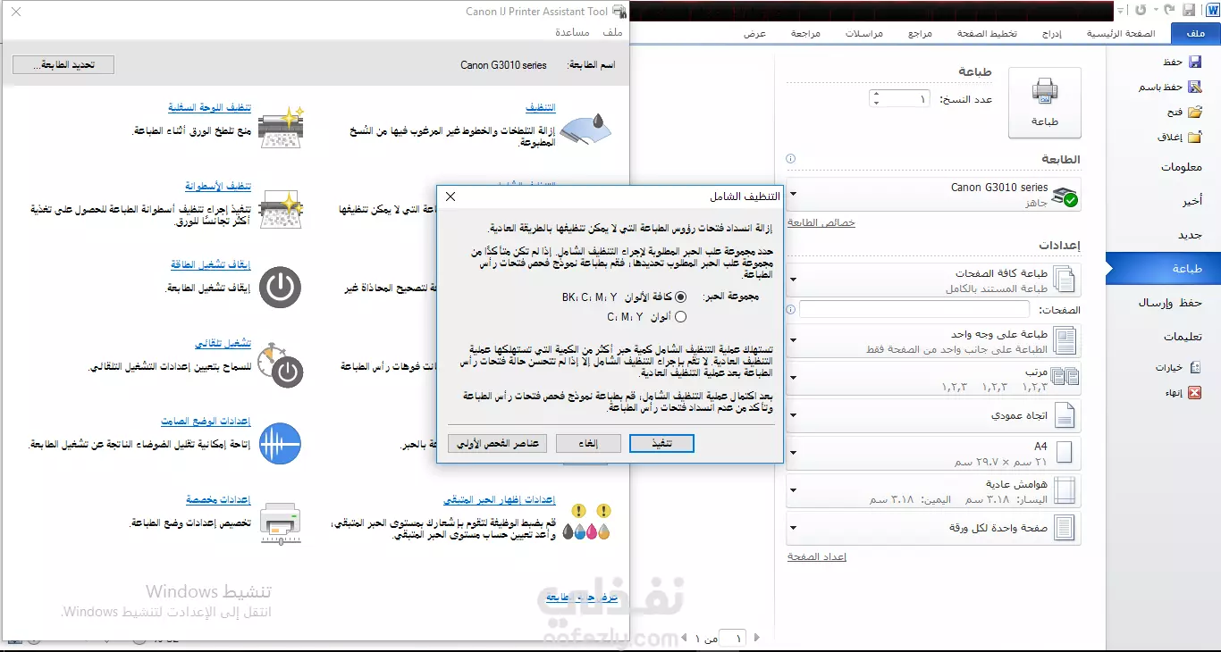Click the current page number box in preview
Screen dimensions: 1221x652
pyautogui.click(x=733, y=638)
